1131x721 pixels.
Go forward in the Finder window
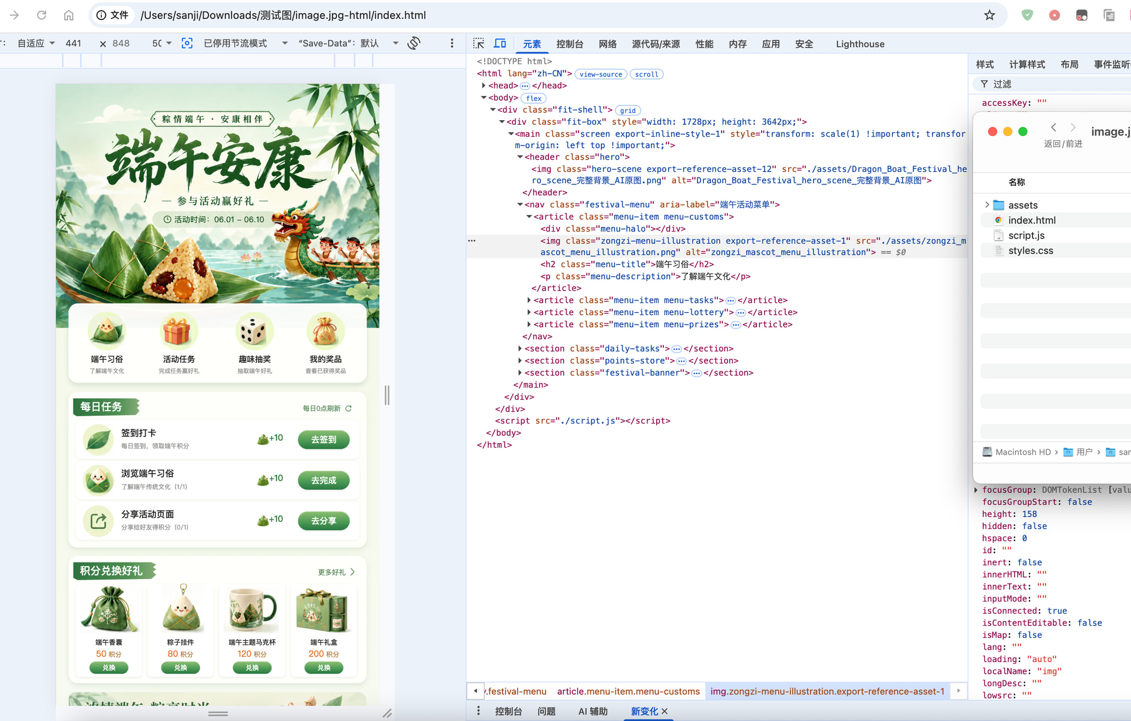coord(1073,127)
